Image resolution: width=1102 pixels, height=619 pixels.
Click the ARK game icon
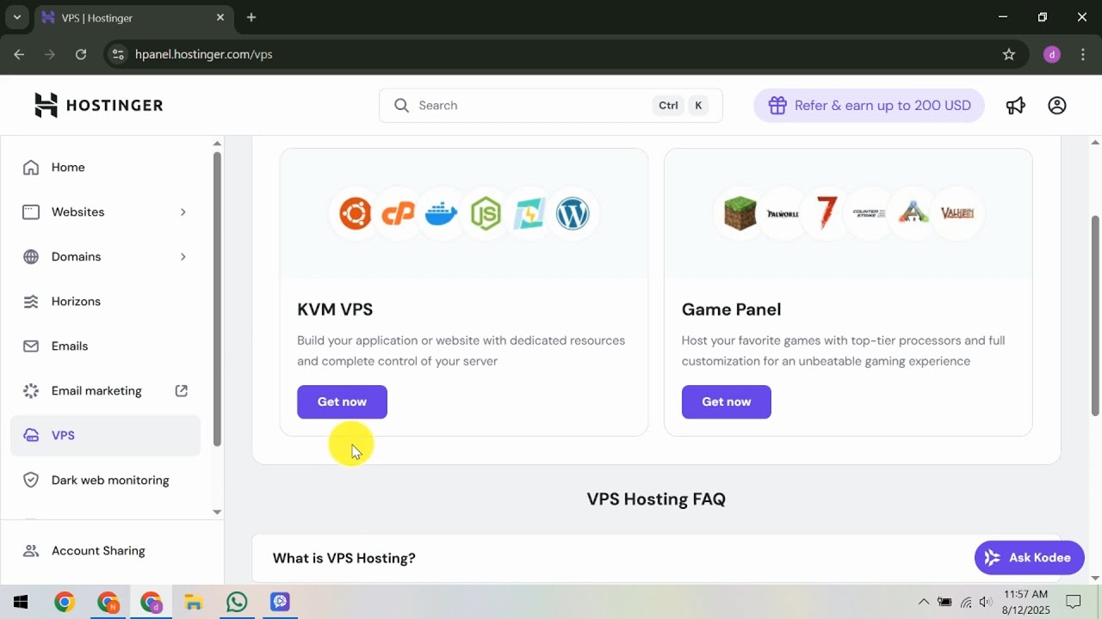point(913,213)
